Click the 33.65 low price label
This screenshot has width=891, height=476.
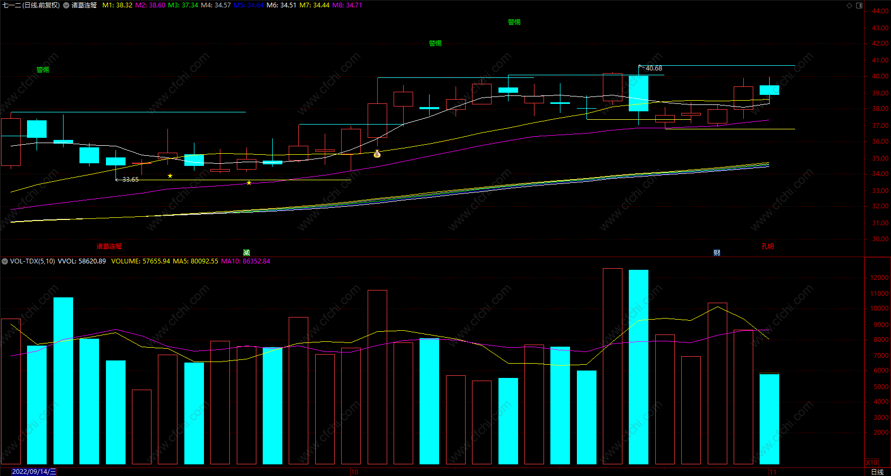130,180
